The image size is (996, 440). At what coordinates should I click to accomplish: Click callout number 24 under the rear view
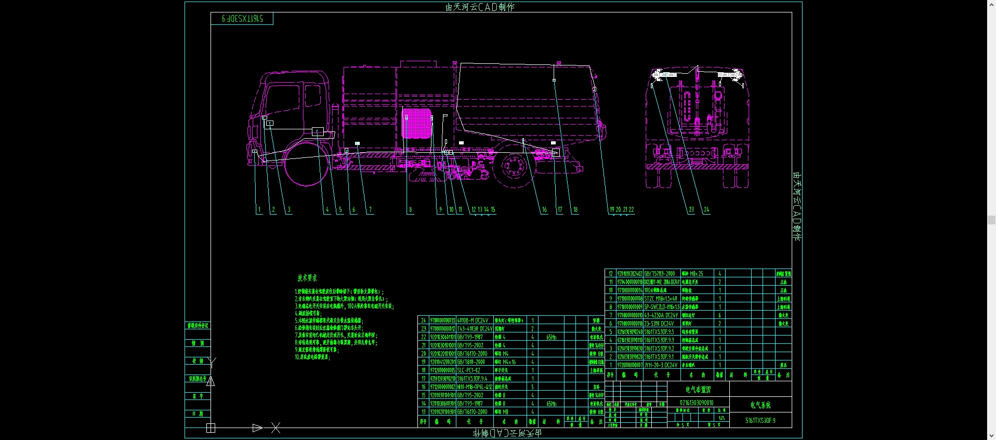(706, 210)
